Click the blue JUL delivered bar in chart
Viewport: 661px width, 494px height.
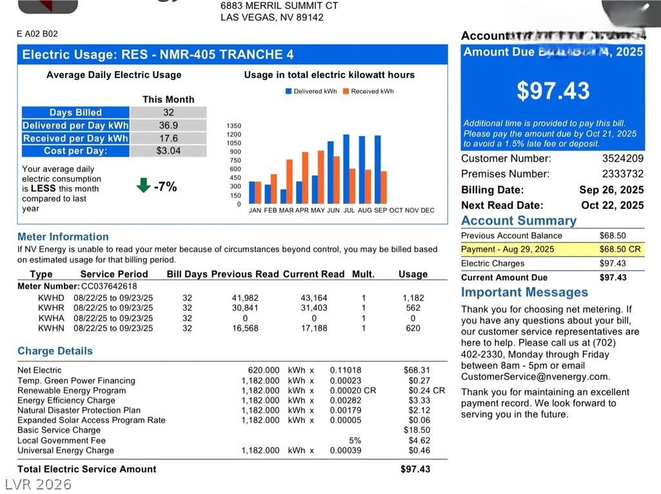click(x=346, y=169)
